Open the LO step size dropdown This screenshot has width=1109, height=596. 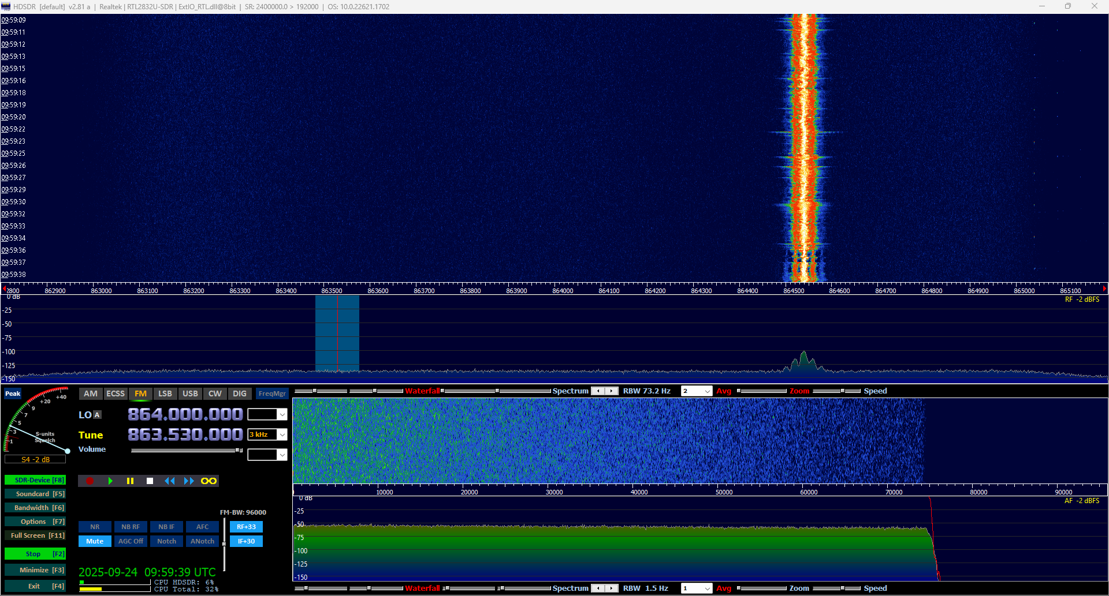282,414
